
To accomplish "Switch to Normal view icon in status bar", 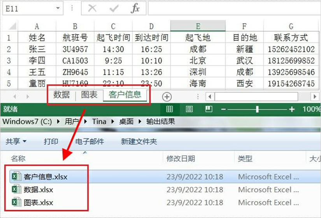I will pyautogui.click(x=170, y=109).
